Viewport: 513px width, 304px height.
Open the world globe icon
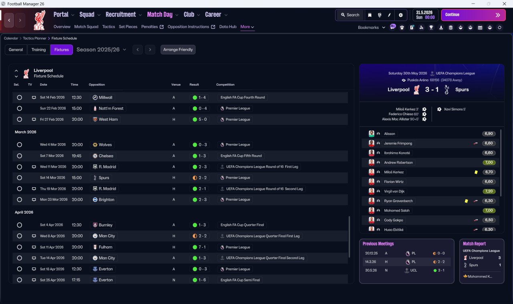[x=380, y=15]
